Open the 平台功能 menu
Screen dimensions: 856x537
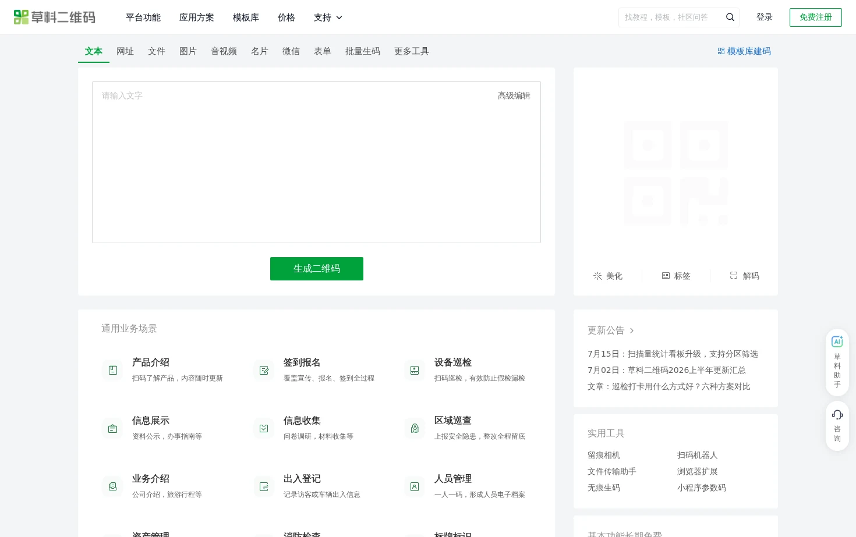click(x=143, y=17)
